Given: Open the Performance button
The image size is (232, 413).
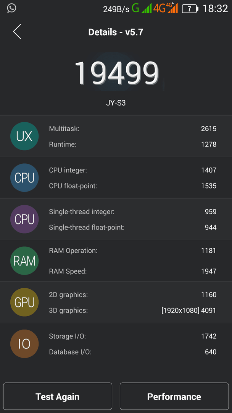Looking at the screenshot, I should pos(174,397).
